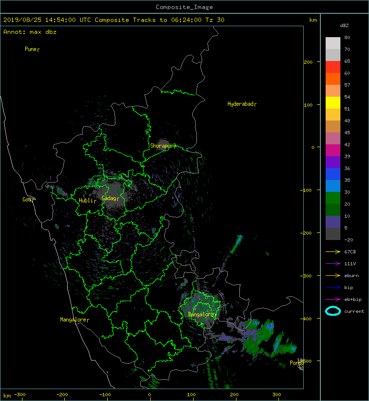Pick the dusty pink 42–45 dBZ swatch
The height and width of the screenshot is (401, 369).
point(333,139)
